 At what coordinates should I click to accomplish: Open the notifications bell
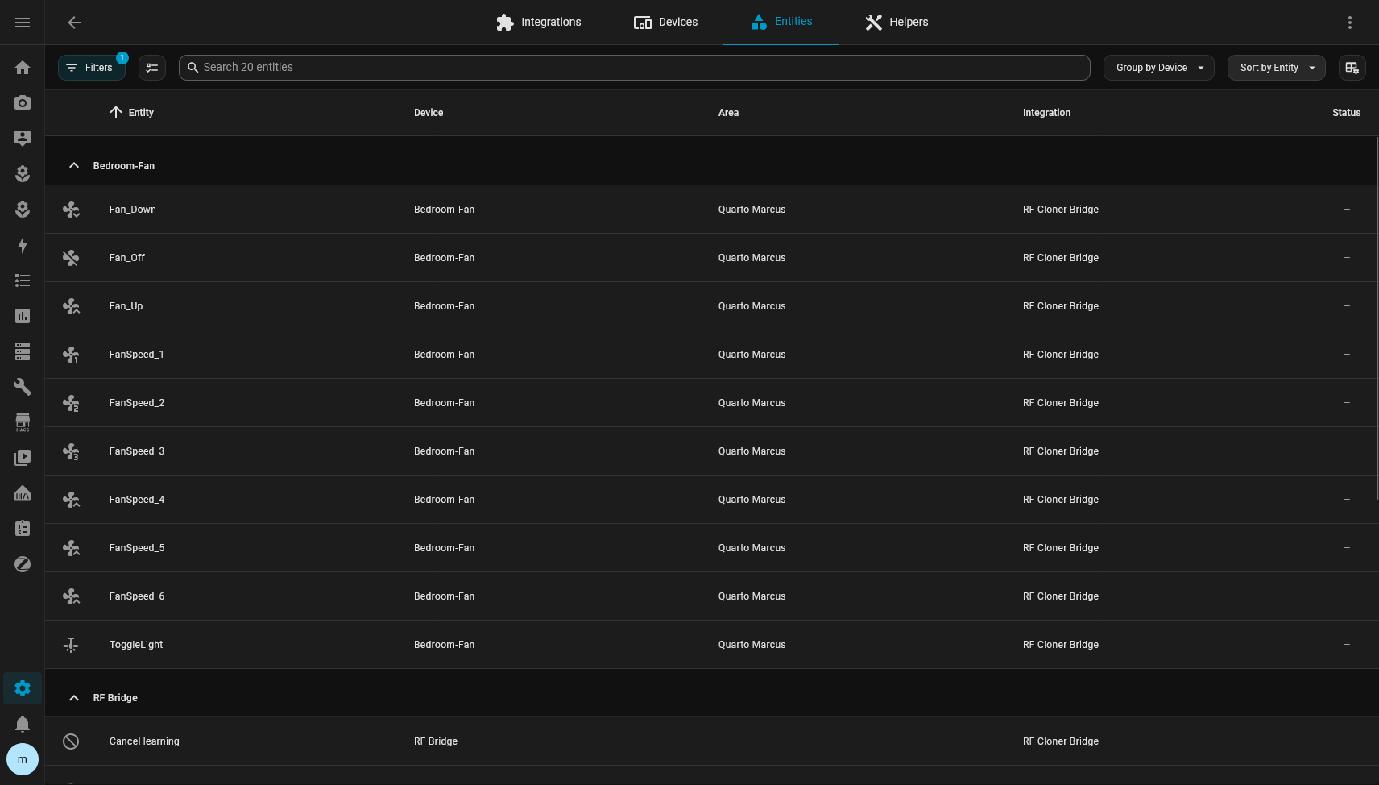pyautogui.click(x=23, y=724)
